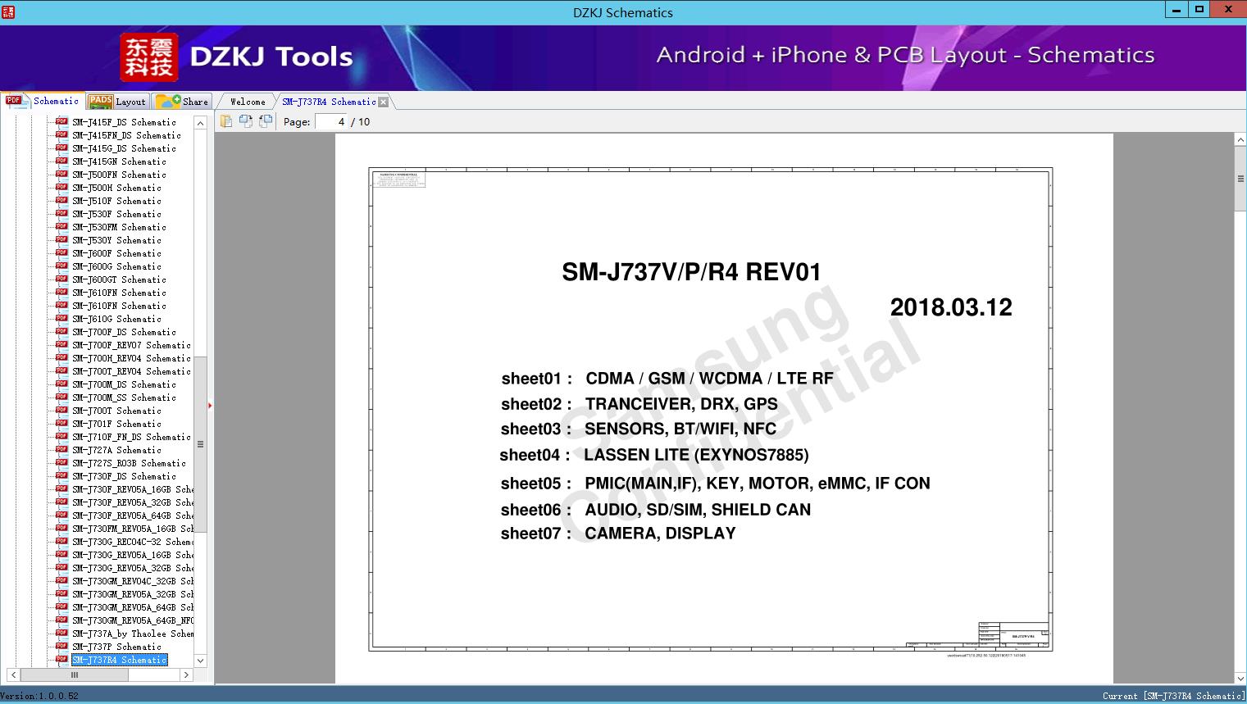
Task: Click PDF icon beside SM-J700M_SS Schematic
Action: point(61,397)
